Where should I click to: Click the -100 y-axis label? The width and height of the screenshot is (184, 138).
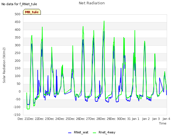(x=17, y=107)
